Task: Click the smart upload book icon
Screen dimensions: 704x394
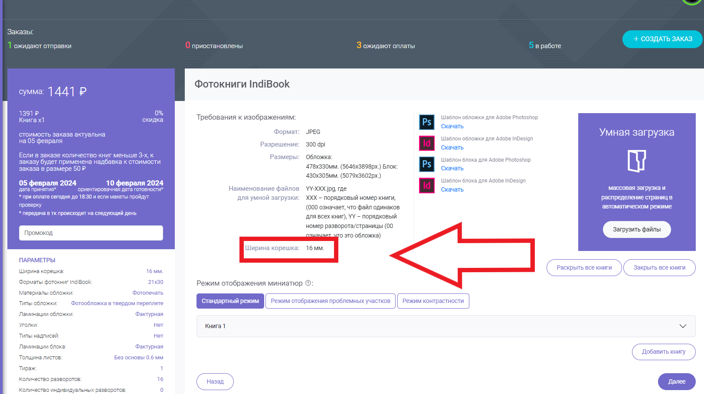Action: pos(636,161)
